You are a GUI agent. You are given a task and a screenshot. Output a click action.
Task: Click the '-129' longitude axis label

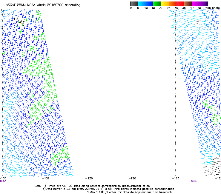(x=89, y=178)
